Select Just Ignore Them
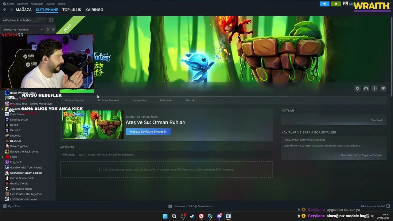Image resolution: width=393 pixels, height=221 pixels. pos(21,189)
